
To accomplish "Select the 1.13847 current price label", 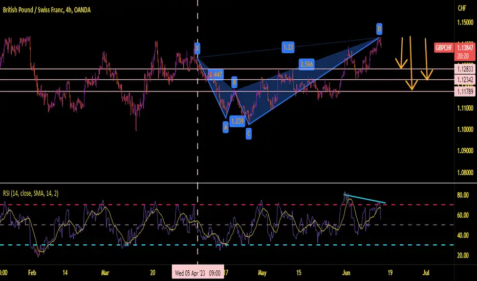I will click(x=465, y=48).
